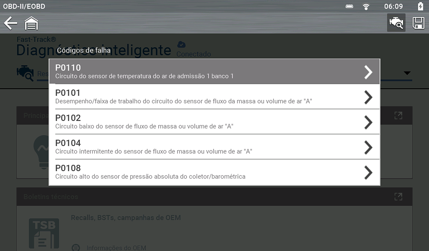Open the fault code dropdown arrow
The width and height of the screenshot is (429, 251).
407,73
